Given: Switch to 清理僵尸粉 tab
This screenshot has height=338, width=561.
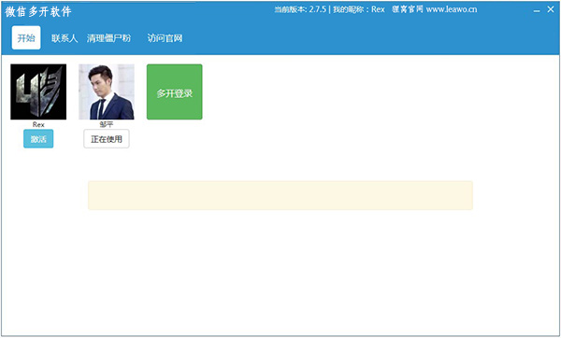Looking at the screenshot, I should [108, 38].
